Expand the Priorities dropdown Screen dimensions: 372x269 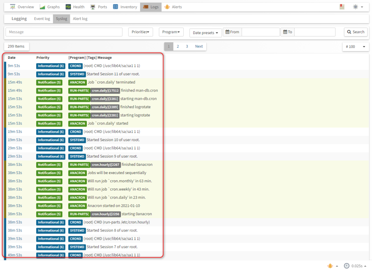[141, 32]
